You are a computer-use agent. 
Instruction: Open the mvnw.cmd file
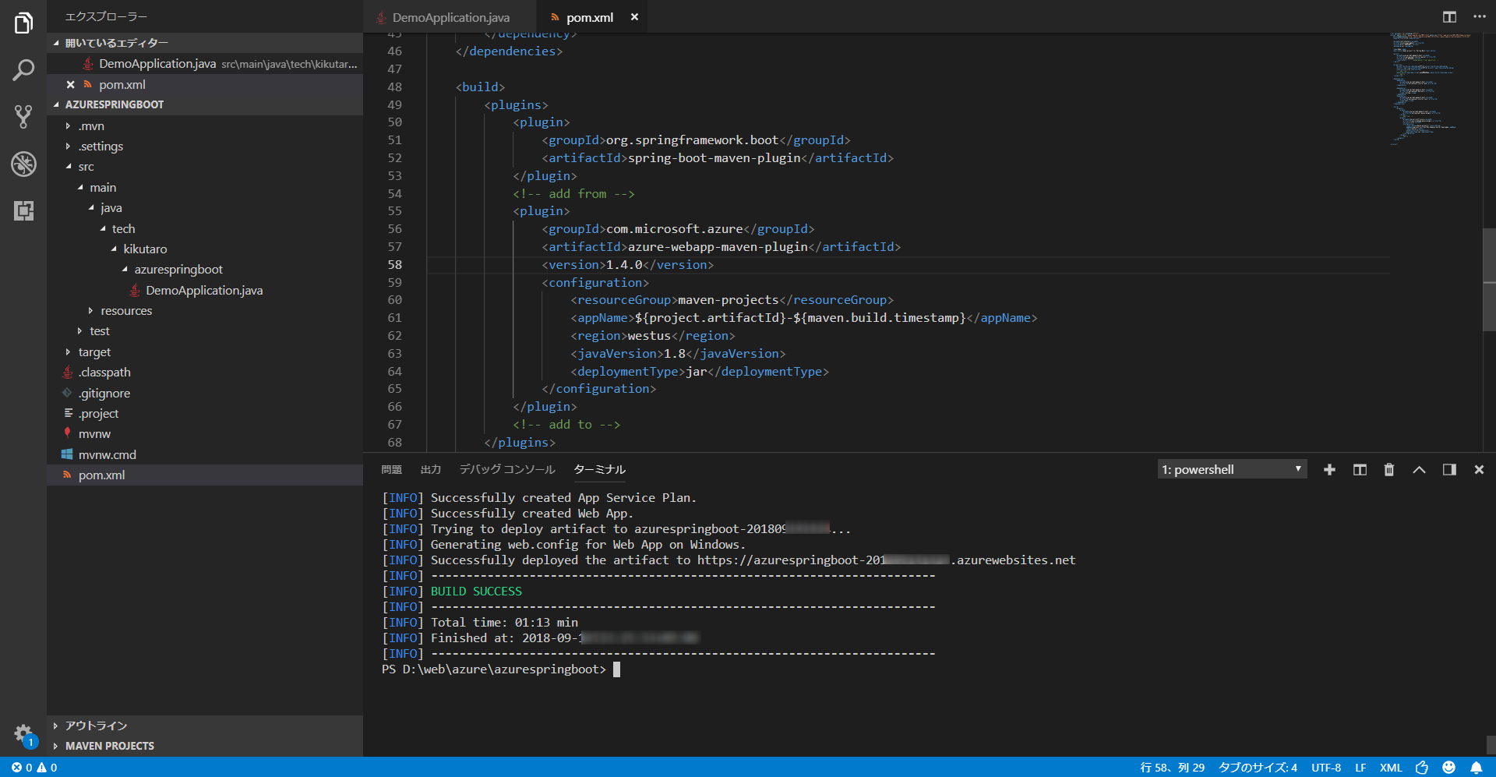[108, 455]
